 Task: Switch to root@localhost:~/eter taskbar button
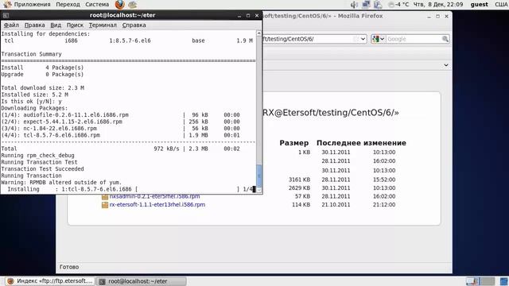click(142, 281)
